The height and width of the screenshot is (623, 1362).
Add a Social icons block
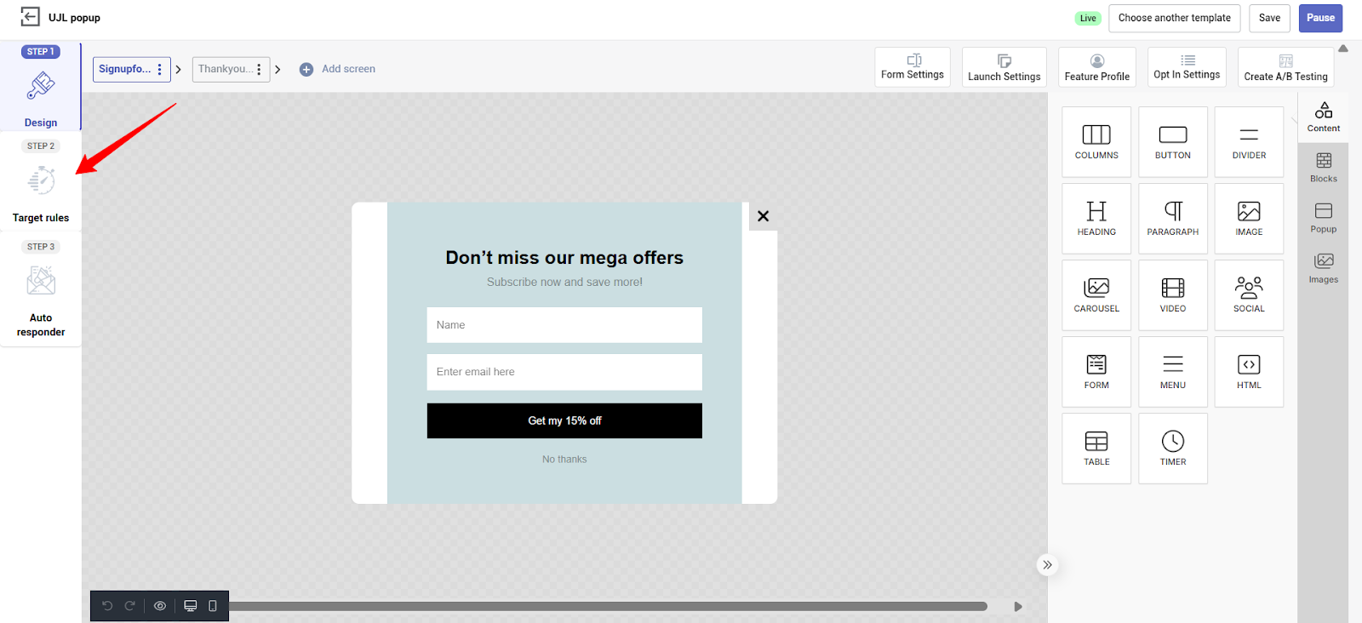[x=1249, y=295]
